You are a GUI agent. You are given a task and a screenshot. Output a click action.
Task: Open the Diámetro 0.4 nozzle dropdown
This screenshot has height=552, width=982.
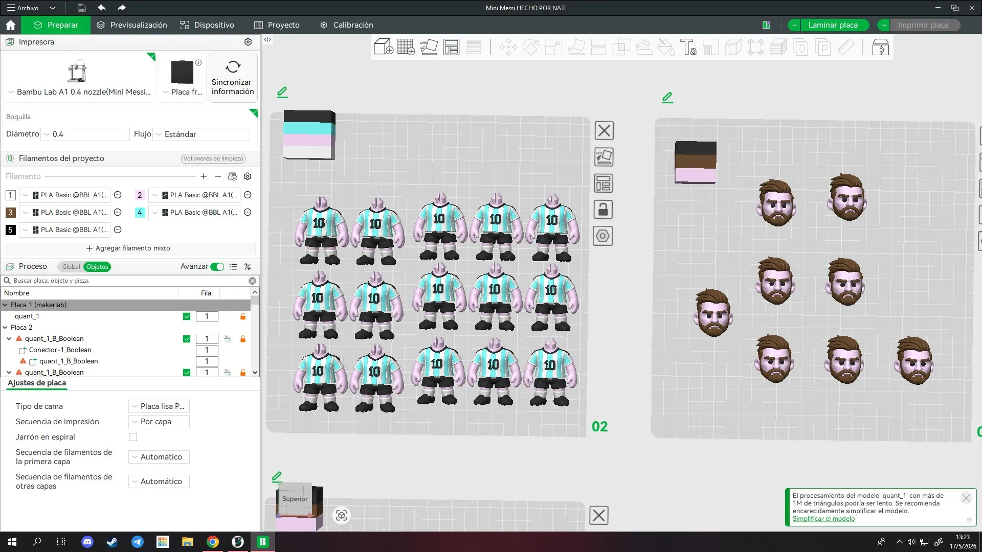click(x=85, y=134)
